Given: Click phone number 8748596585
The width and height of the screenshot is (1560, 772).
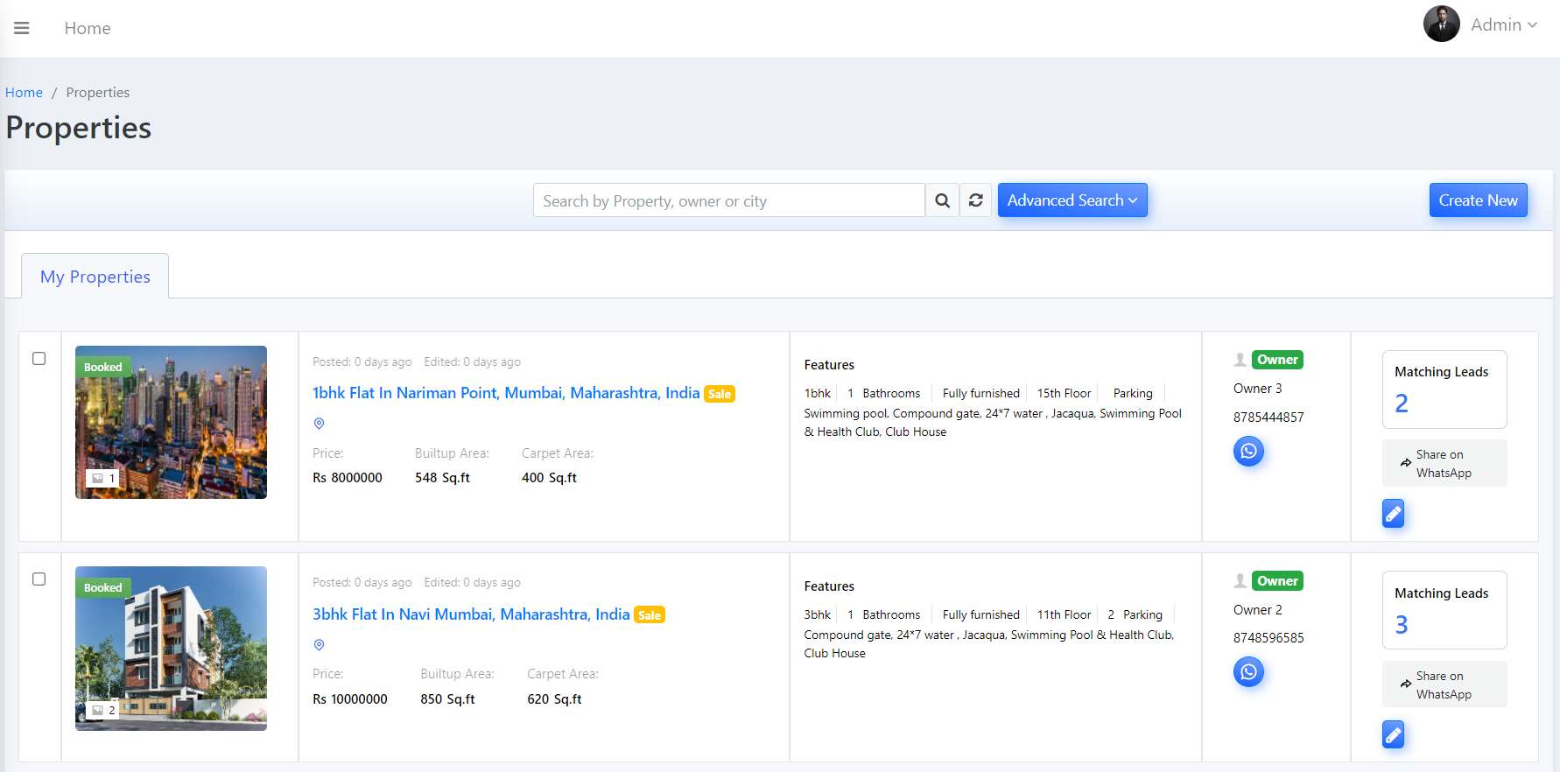Looking at the screenshot, I should pyautogui.click(x=1268, y=638).
